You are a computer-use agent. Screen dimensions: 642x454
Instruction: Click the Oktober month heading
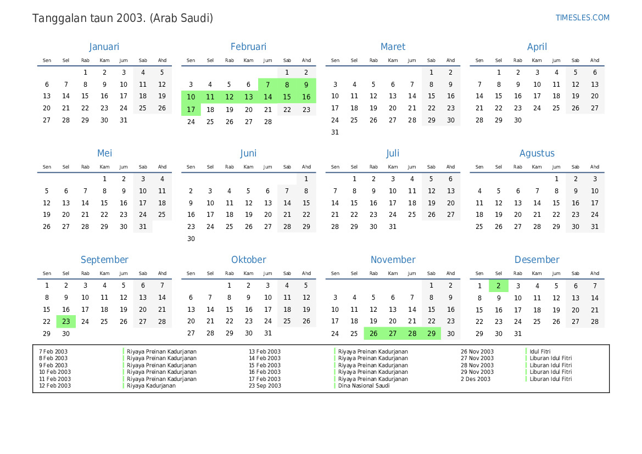click(x=248, y=260)
